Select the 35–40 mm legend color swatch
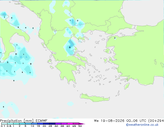This screenshot has width=164, height=127. (64, 124)
